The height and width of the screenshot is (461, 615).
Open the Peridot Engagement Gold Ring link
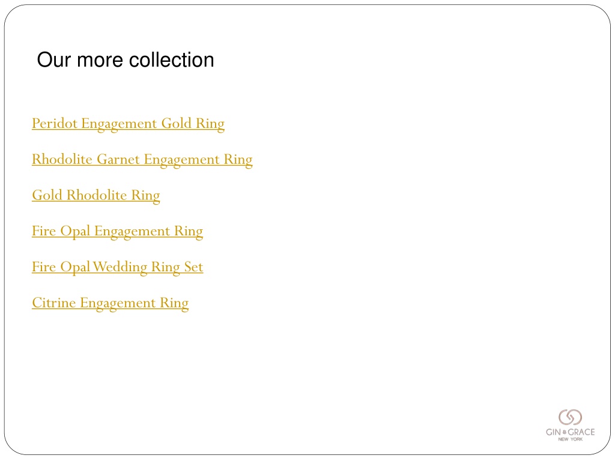point(129,124)
